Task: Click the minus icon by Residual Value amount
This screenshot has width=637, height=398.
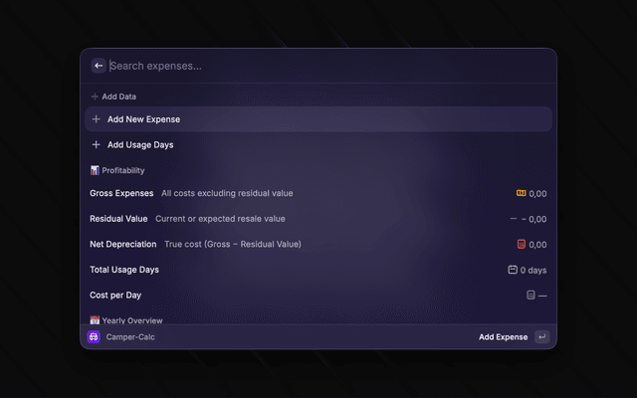Action: (514, 219)
